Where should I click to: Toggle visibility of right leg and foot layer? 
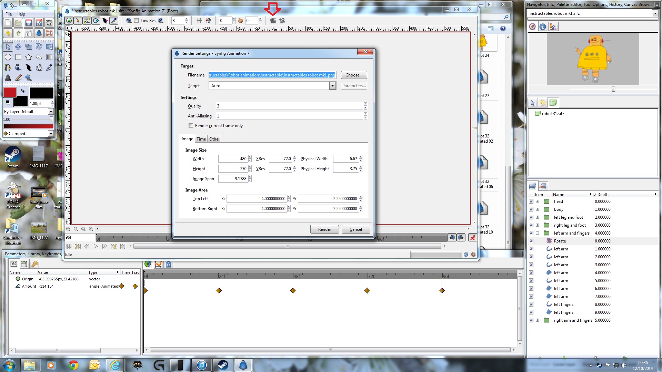click(531, 225)
